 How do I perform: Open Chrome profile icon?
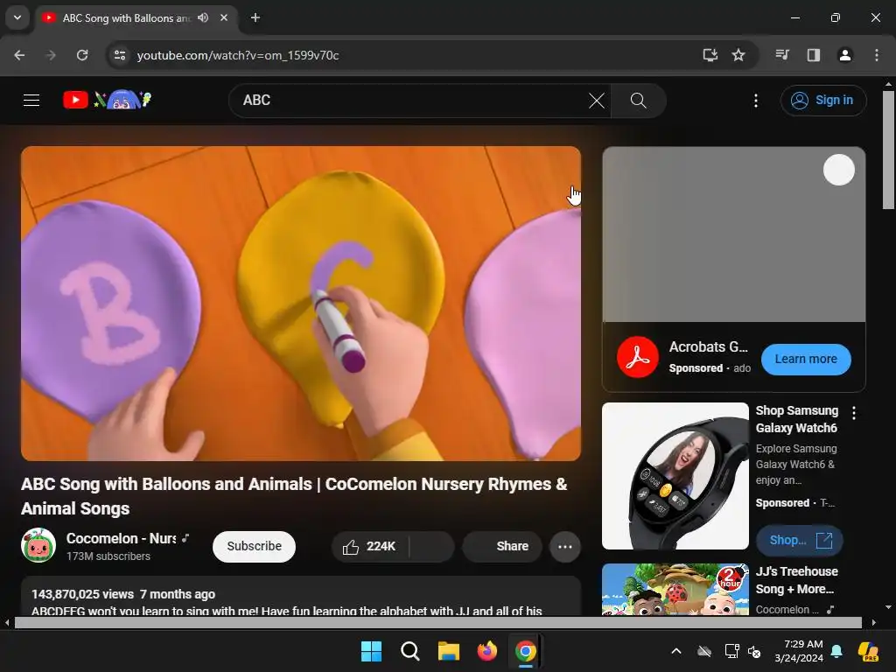[844, 55]
